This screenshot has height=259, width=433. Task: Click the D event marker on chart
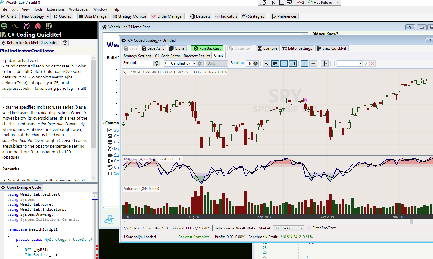click(x=305, y=100)
